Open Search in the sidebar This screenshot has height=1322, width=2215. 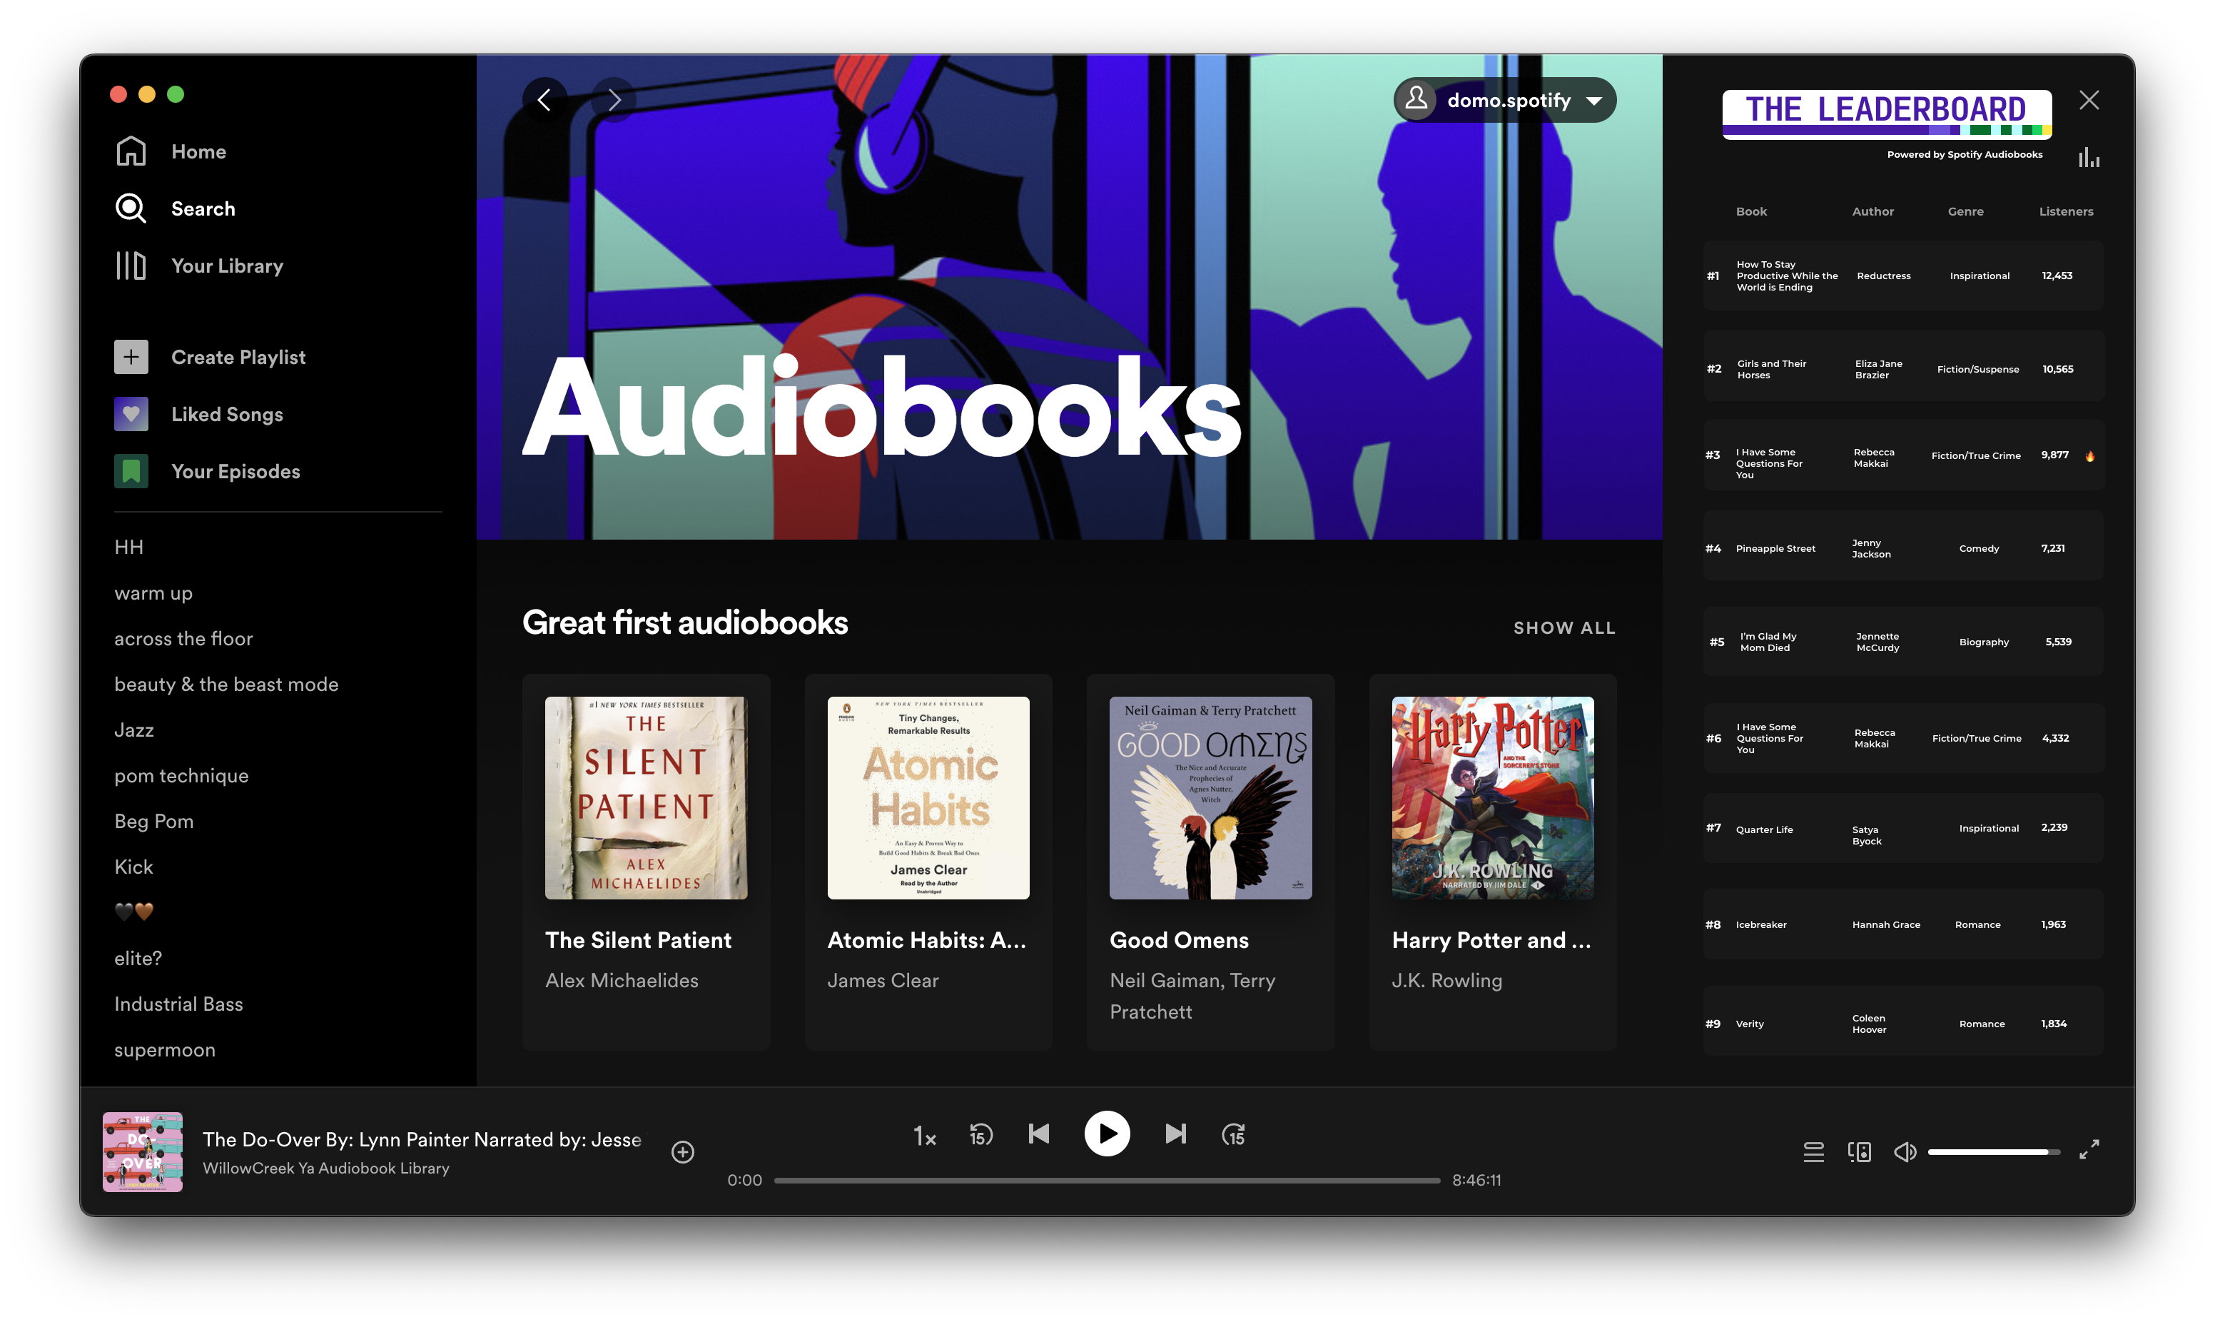pos(202,208)
